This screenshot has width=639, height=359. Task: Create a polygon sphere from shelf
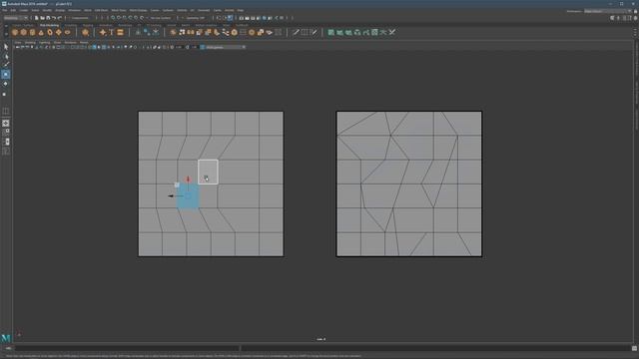click(x=15, y=32)
